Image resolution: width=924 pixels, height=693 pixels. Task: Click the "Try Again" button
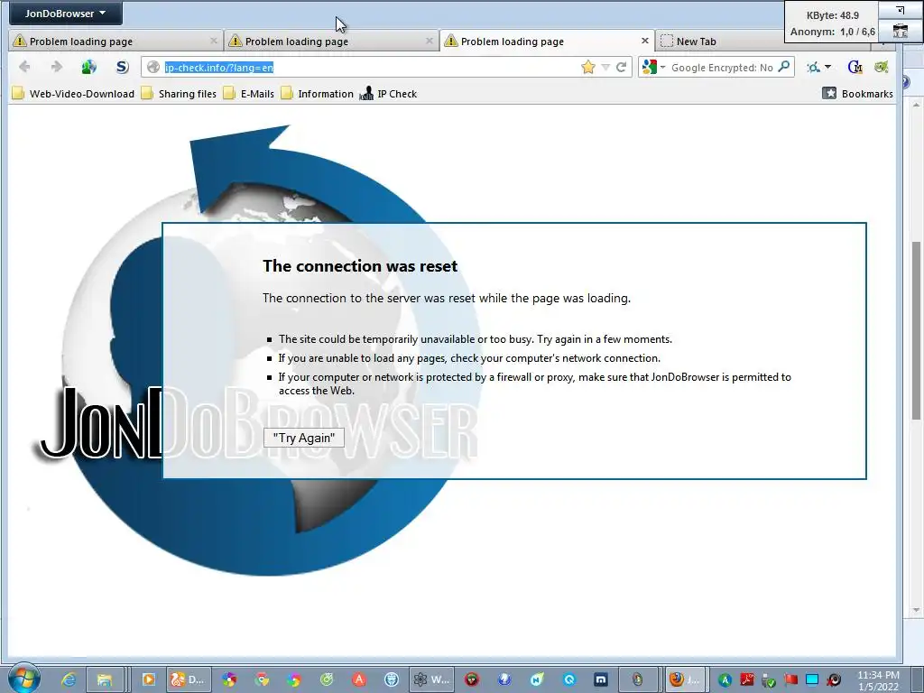(x=303, y=438)
